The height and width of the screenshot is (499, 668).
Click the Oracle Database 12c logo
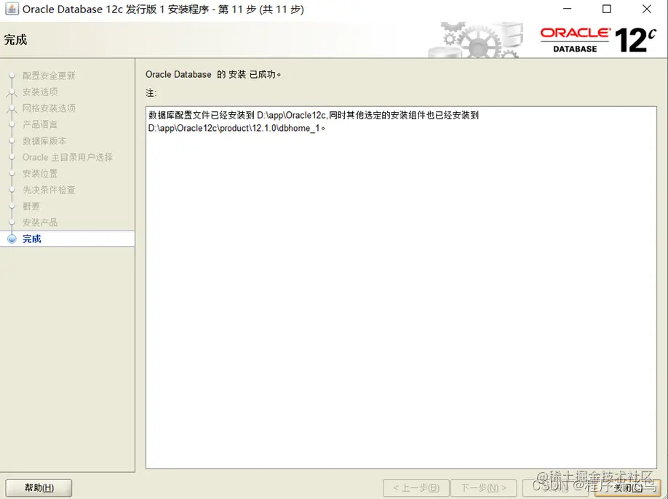point(598,40)
